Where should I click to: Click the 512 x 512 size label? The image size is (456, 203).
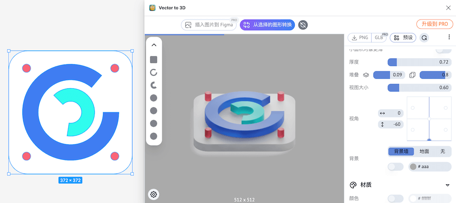point(244,200)
